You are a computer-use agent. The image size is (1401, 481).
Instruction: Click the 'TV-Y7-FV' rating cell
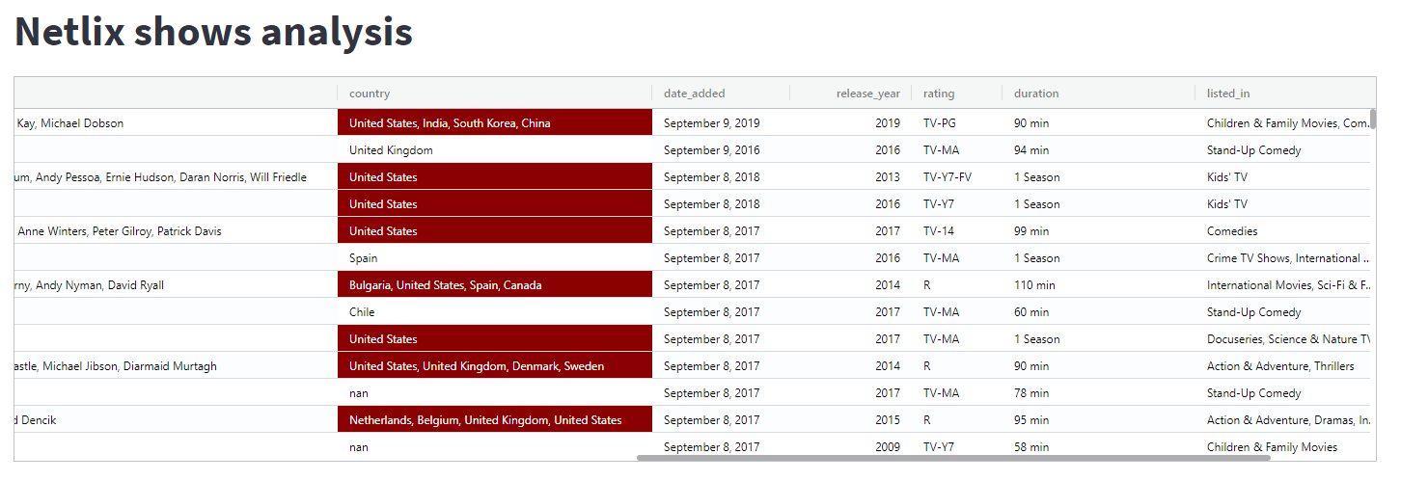(x=947, y=177)
